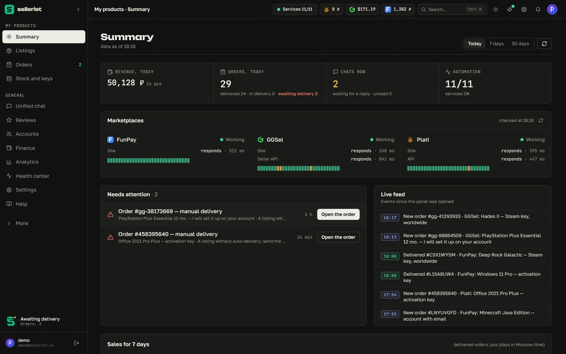Viewport: 566px width, 354px height.
Task: Expand the More section in sidebar
Action: [44, 223]
